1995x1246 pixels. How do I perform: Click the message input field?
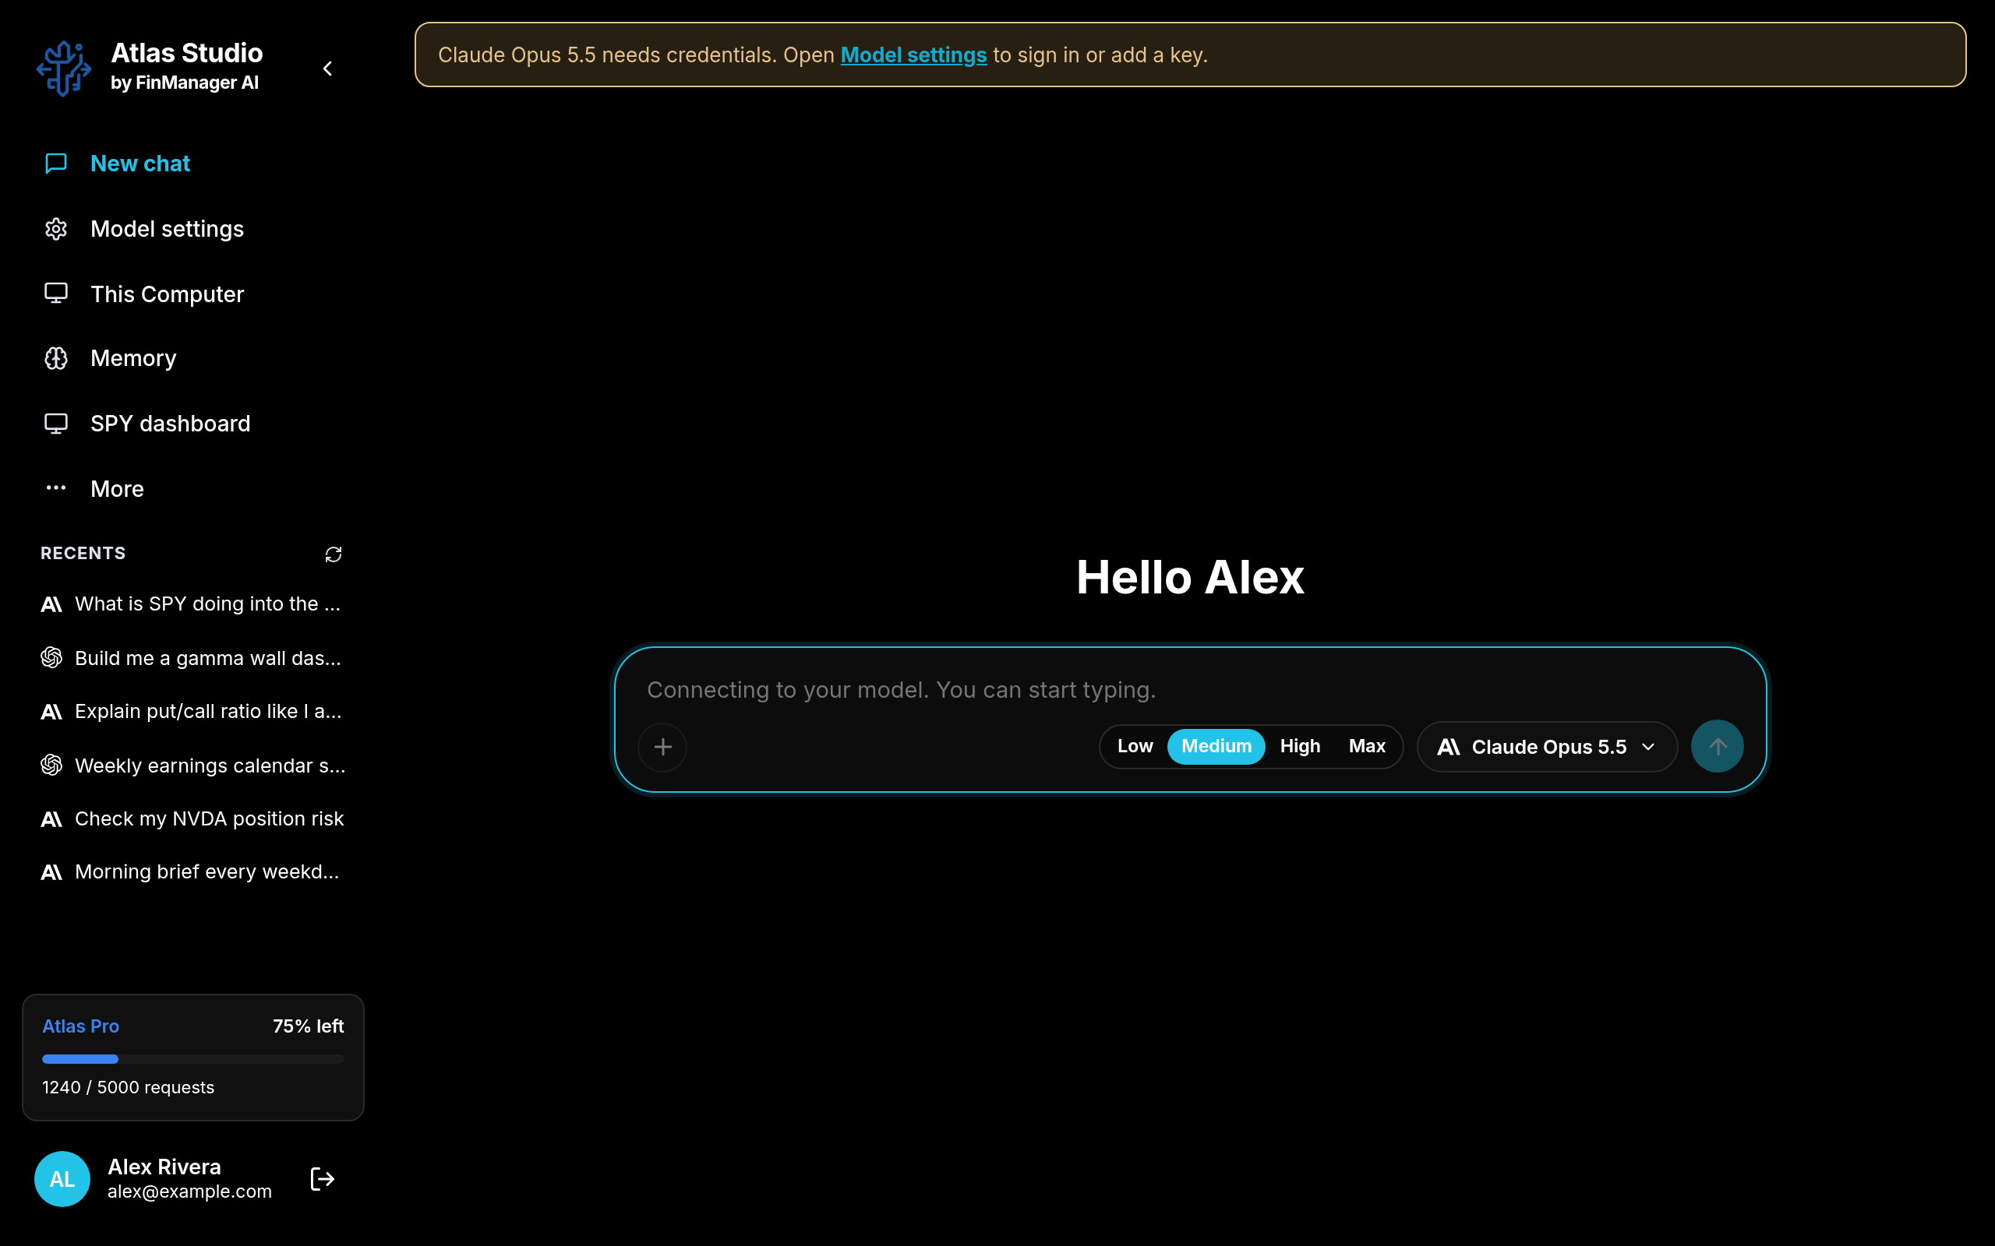pyautogui.click(x=1191, y=690)
